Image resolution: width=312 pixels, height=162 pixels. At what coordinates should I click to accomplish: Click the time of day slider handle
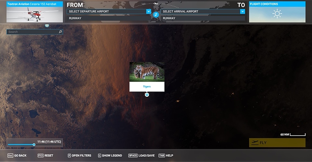(34, 144)
